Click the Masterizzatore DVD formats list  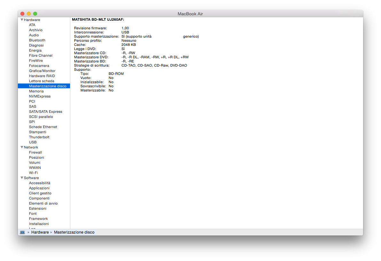tap(155, 57)
